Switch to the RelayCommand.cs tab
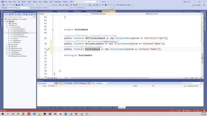The width and height of the screenshot is (207, 116). pos(63,12)
